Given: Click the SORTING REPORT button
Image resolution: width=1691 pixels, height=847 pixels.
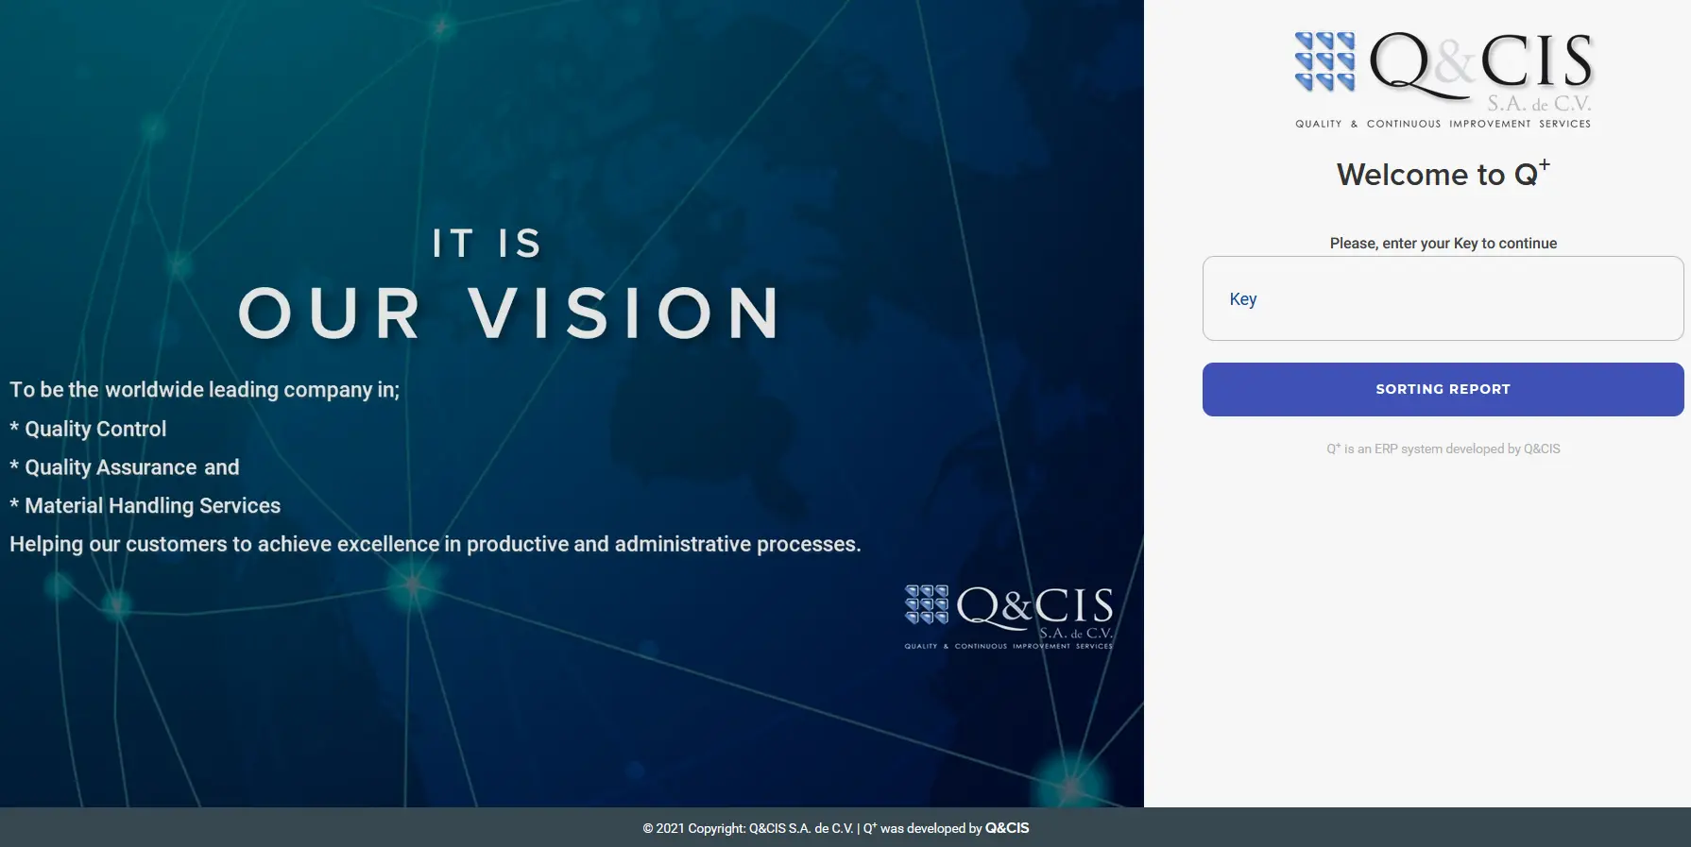Looking at the screenshot, I should click(1443, 389).
